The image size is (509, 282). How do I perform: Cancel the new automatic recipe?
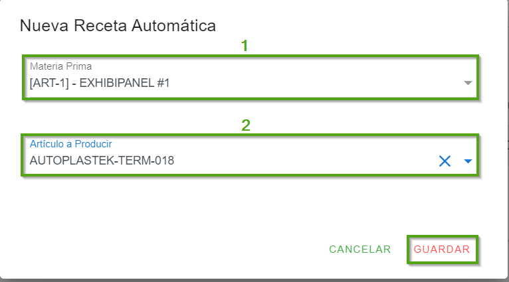360,249
